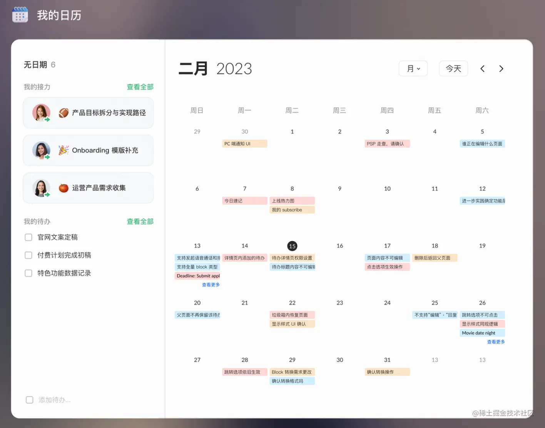Image resolution: width=545 pixels, height=428 pixels.
Task: Check the 特色功能数据记录 todo checkbox
Action: [28, 273]
